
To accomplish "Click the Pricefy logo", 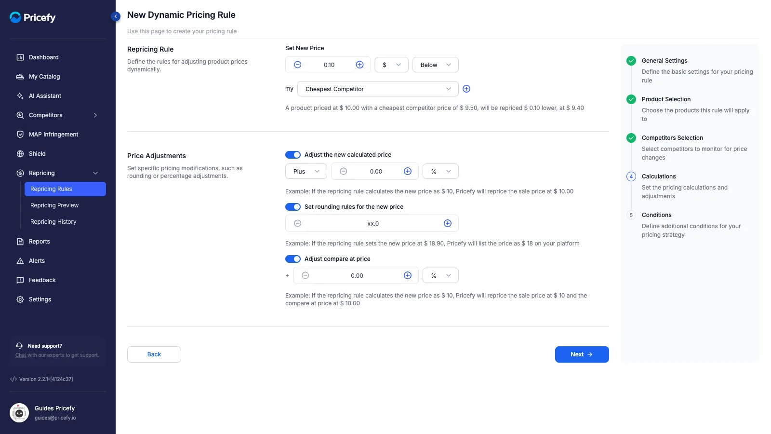I will coord(33,17).
